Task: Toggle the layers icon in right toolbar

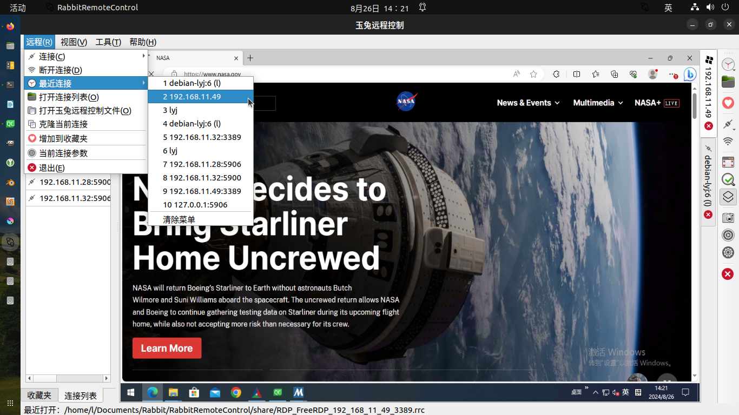Action: click(x=728, y=197)
